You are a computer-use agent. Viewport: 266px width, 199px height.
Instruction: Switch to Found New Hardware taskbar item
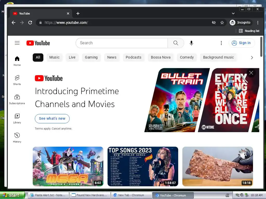coord(90,195)
